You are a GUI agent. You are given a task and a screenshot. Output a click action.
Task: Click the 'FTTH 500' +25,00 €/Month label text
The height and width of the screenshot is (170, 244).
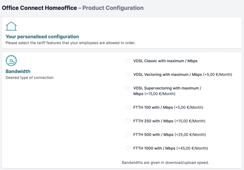coord(169,135)
